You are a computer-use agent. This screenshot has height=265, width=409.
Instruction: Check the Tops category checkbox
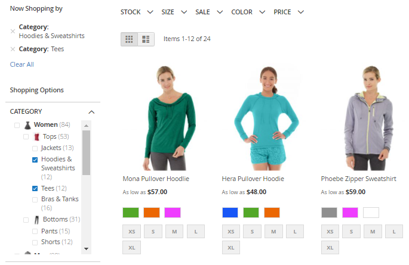(26, 137)
